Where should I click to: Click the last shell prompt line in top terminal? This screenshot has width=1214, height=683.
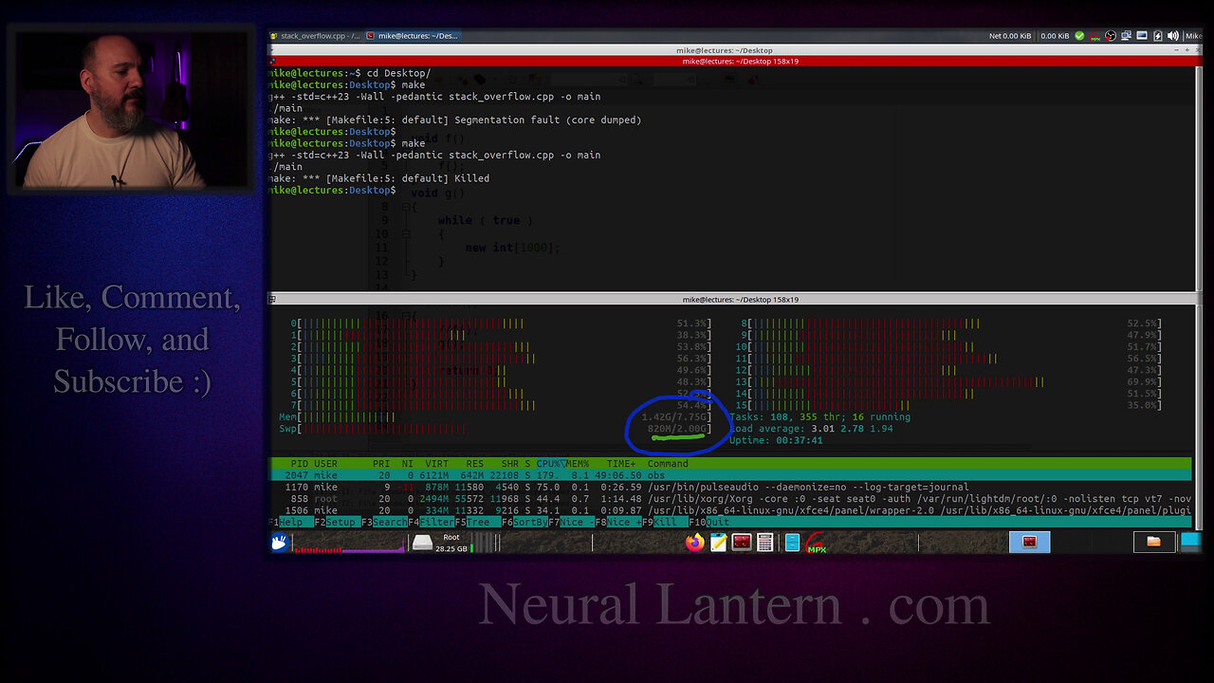coord(334,190)
